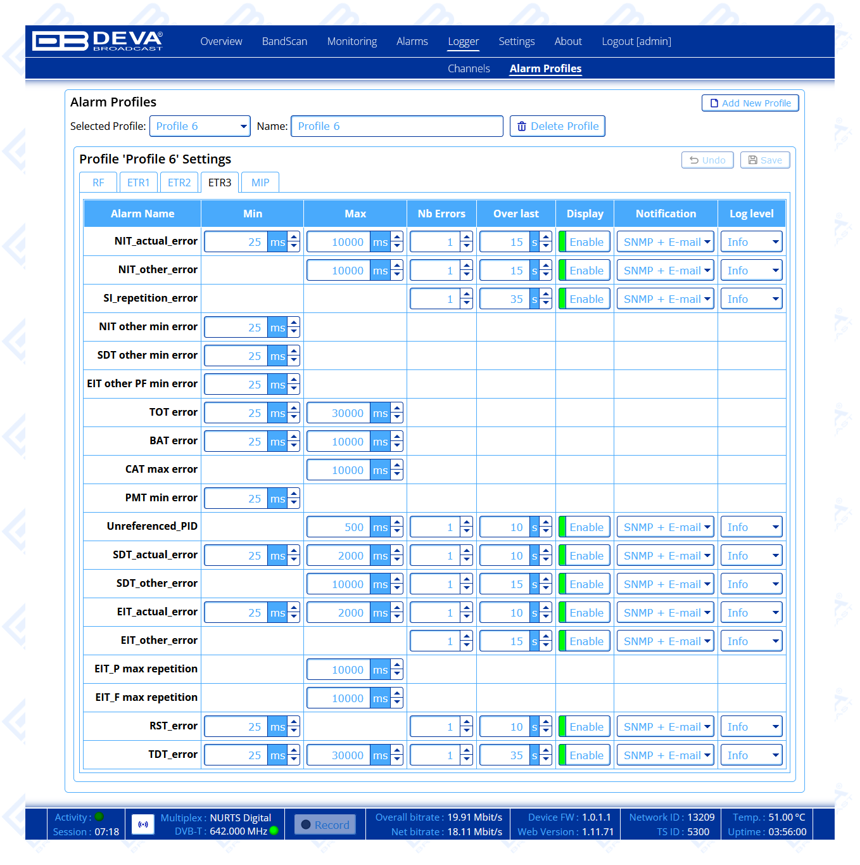The height and width of the screenshot is (865, 860).
Task: Switch to the MIP tab
Action: (260, 183)
